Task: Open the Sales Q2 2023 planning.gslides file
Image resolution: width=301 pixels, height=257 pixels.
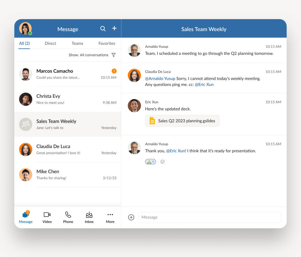Action: click(x=182, y=121)
